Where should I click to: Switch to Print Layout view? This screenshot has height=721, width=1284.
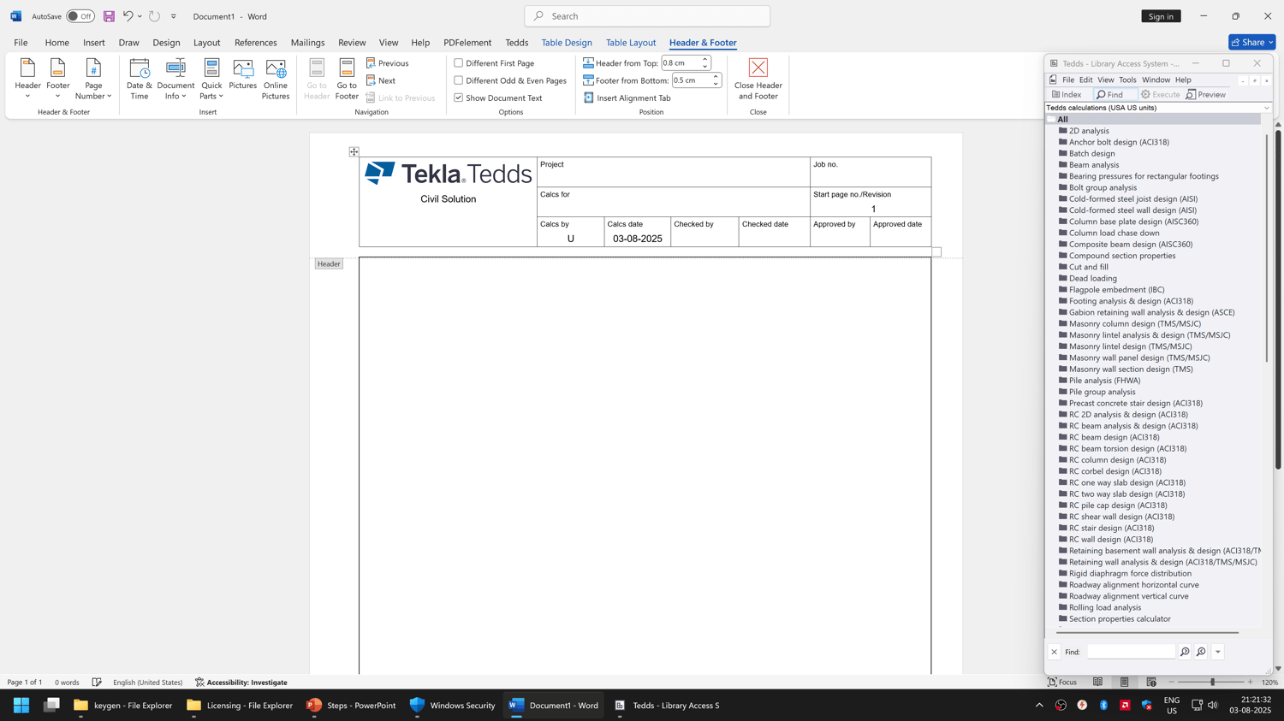click(x=1125, y=683)
